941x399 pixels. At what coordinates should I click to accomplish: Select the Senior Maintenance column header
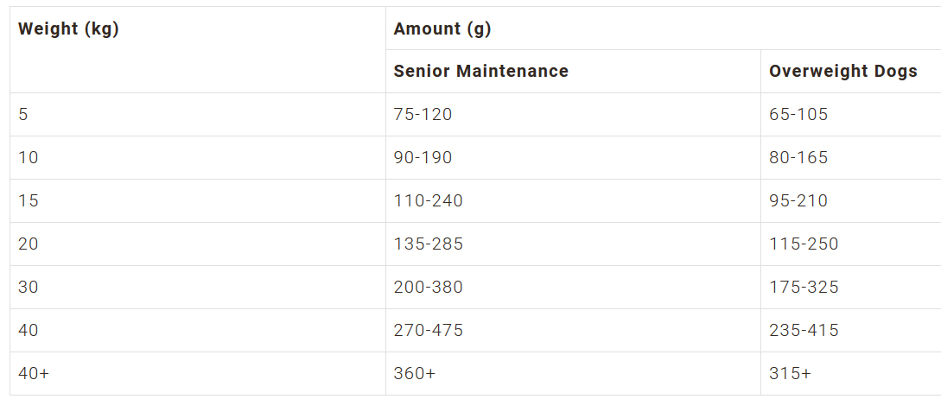(573, 72)
